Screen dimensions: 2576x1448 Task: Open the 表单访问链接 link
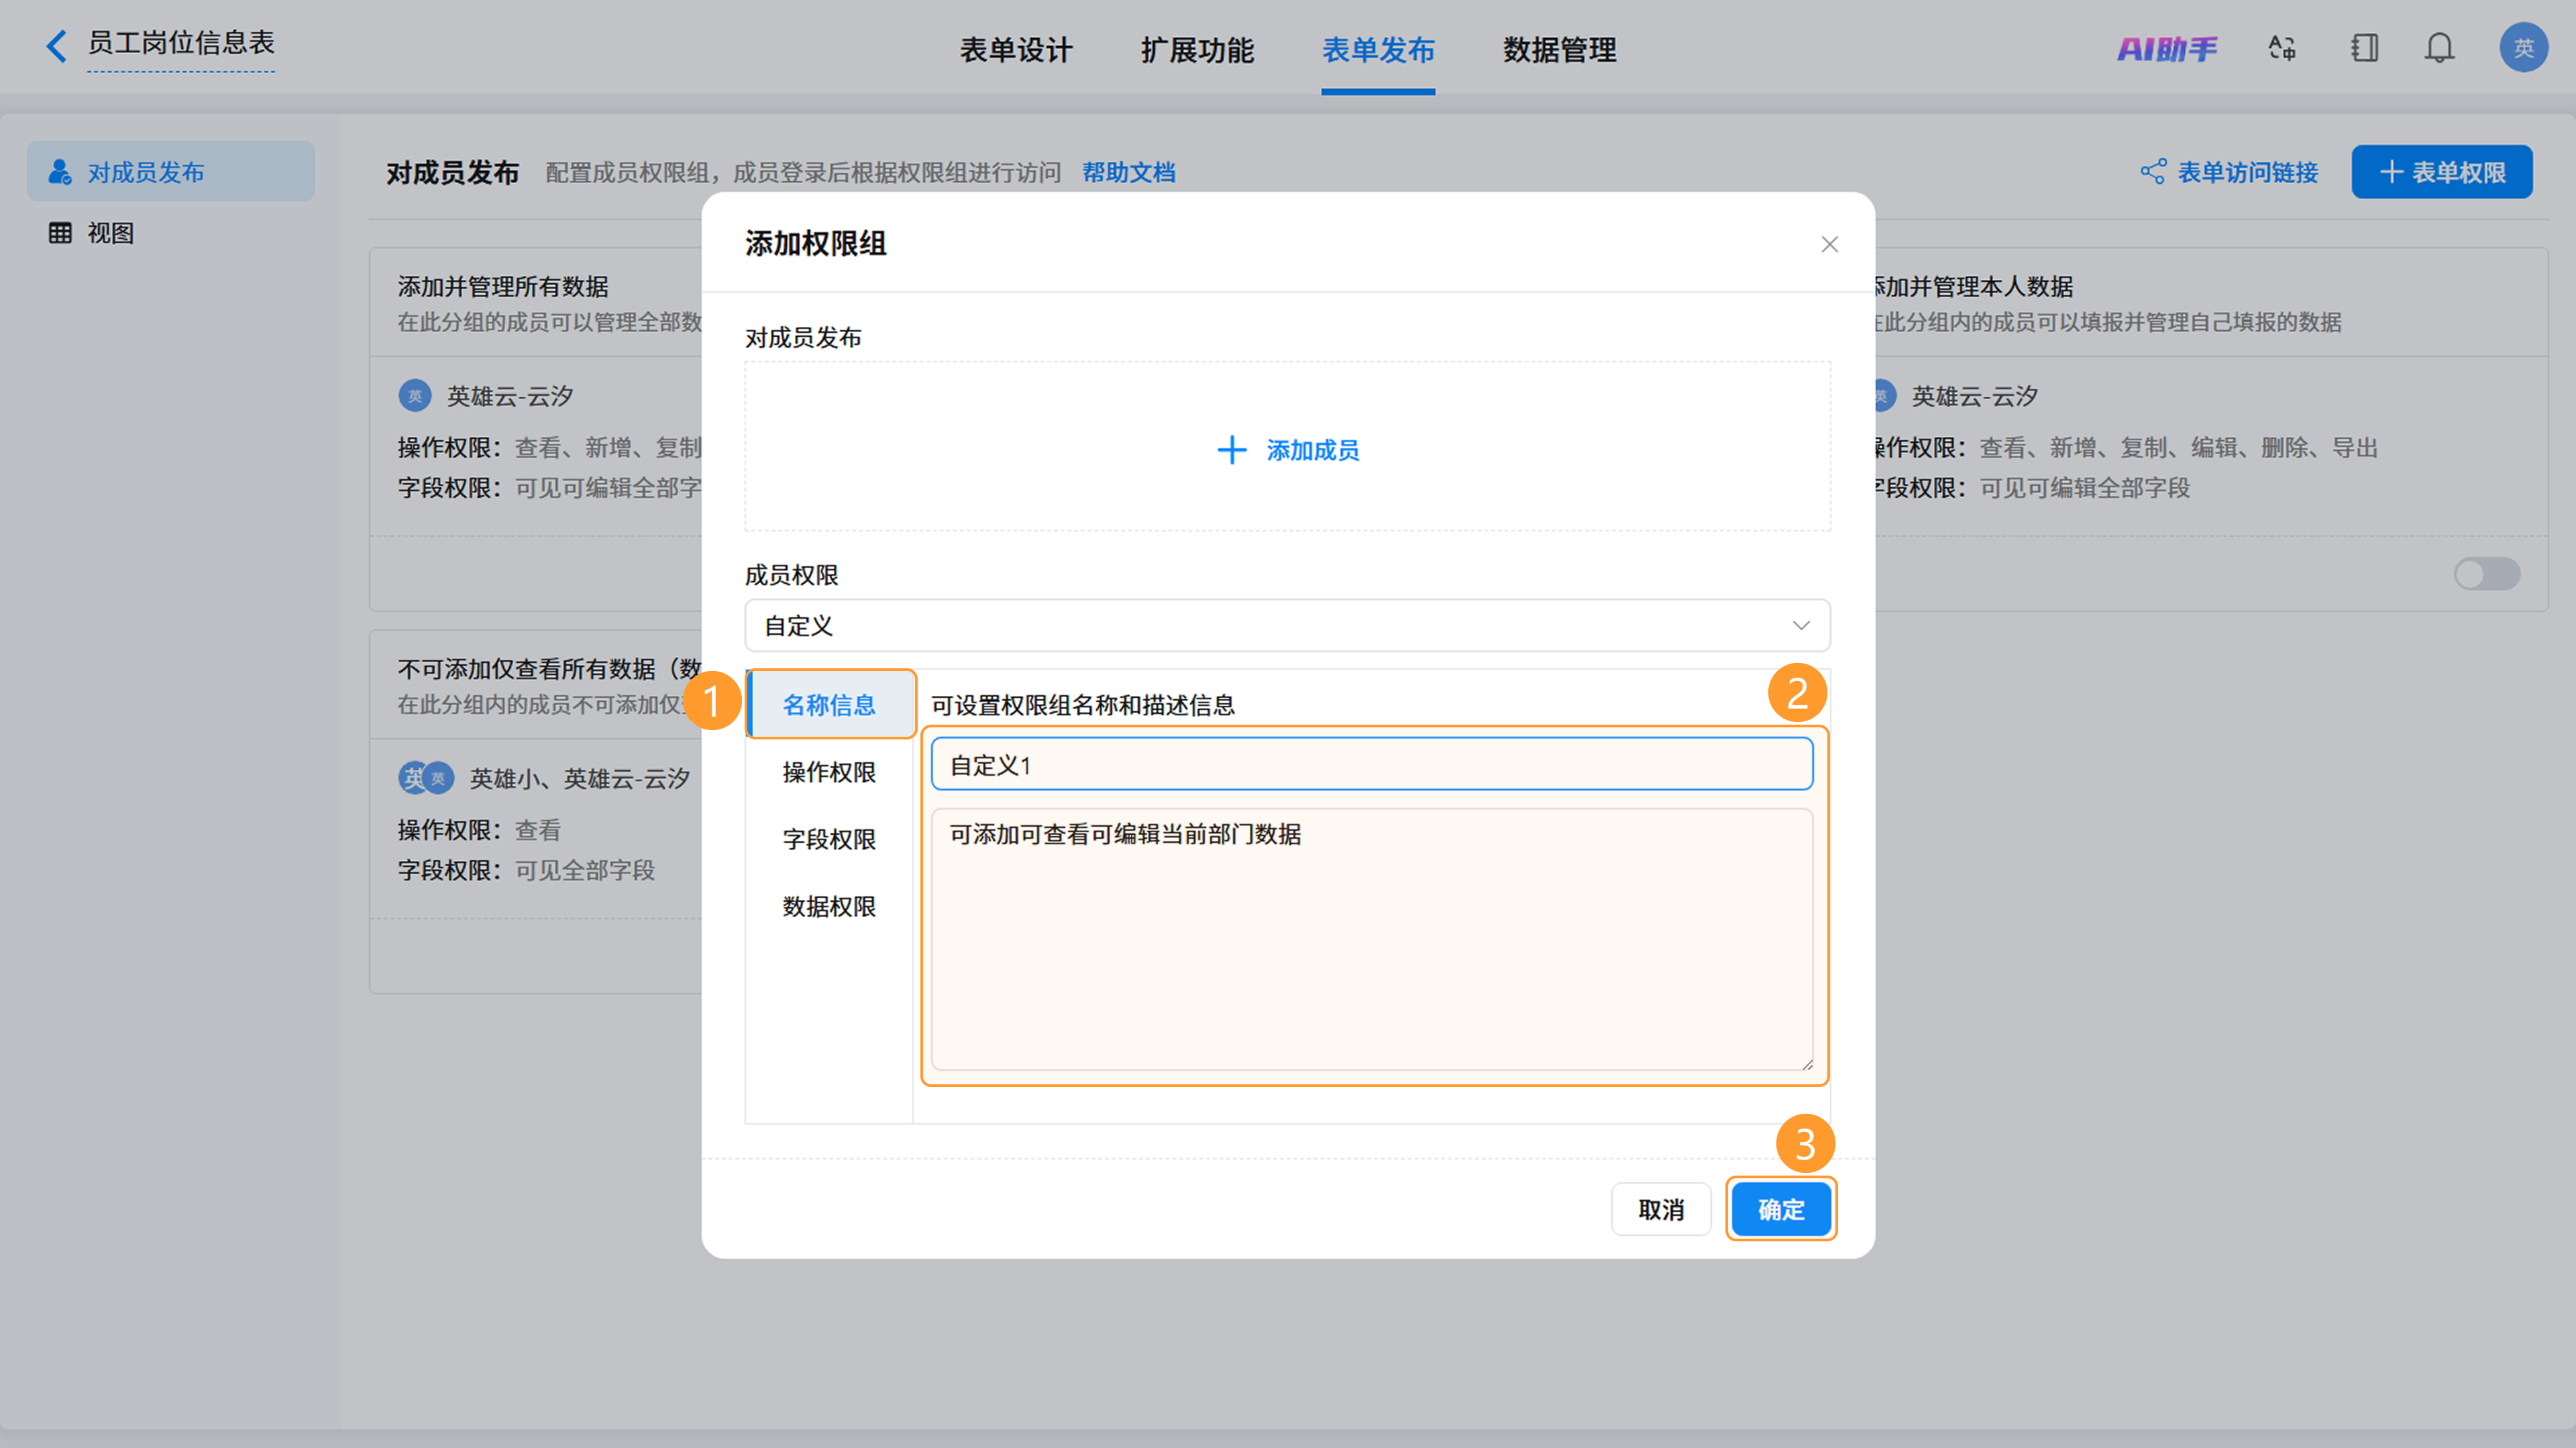coord(2247,172)
